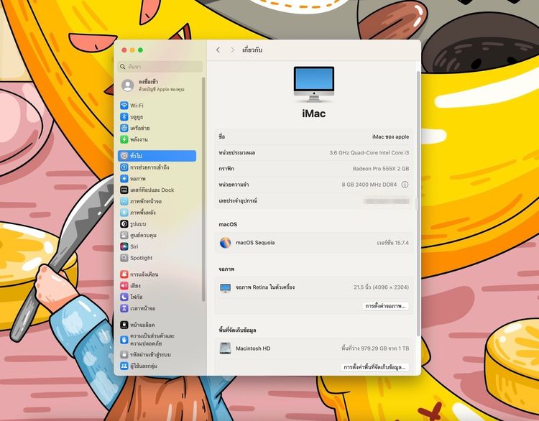Click the computer name 'iMac ของ apple'
The width and height of the screenshot is (539, 421).
[390, 137]
